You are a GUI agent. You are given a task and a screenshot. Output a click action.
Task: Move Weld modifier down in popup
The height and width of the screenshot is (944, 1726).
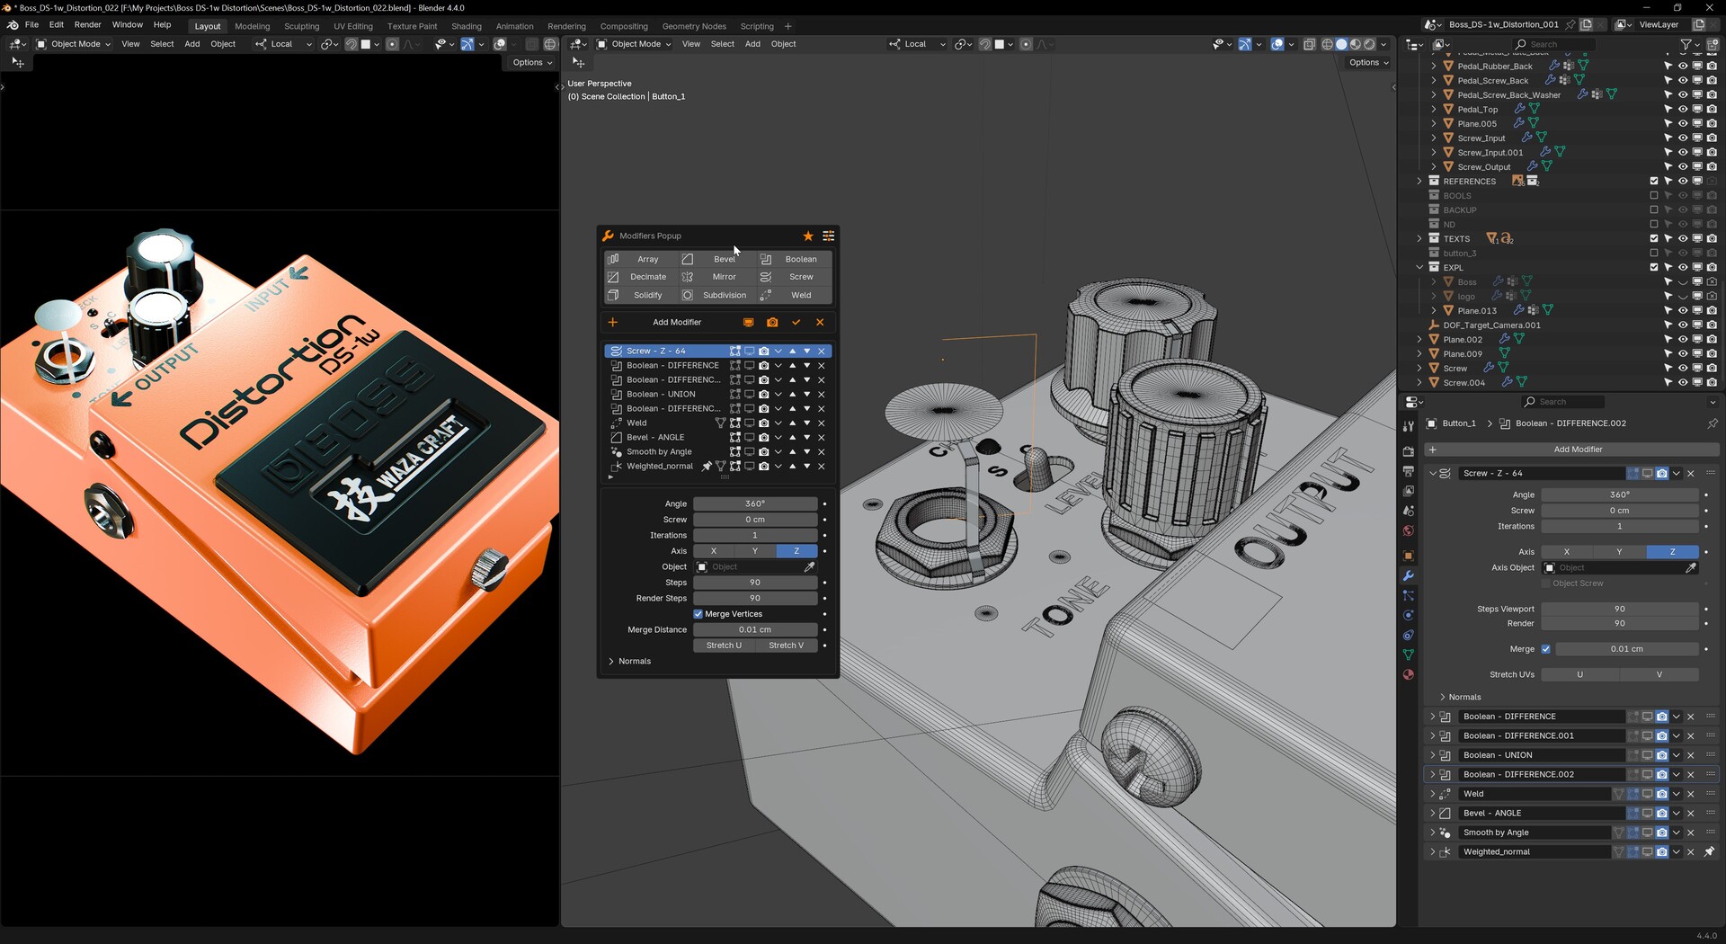point(806,423)
